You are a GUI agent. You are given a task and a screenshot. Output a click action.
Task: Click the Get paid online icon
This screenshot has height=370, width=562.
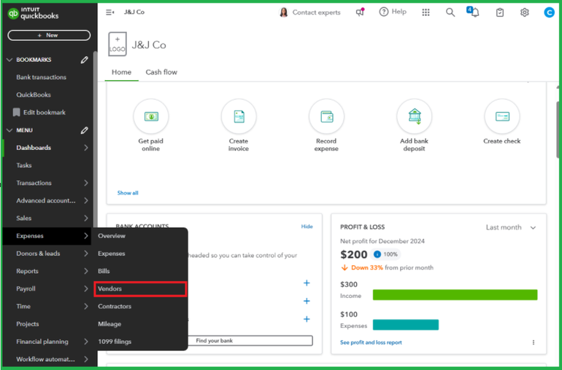pos(151,117)
